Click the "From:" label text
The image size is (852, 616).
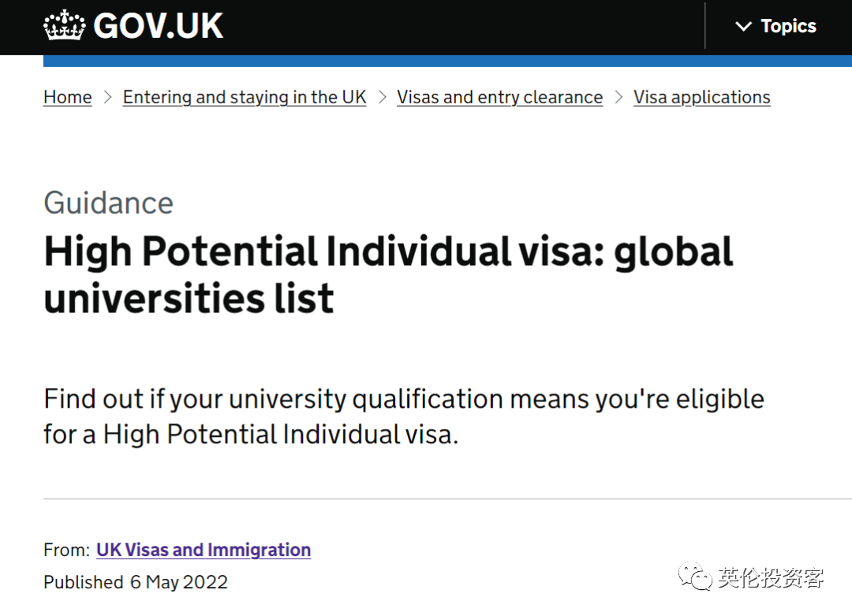click(66, 550)
